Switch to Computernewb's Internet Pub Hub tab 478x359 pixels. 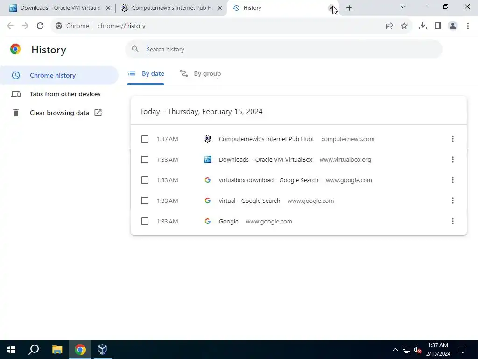pos(171,8)
